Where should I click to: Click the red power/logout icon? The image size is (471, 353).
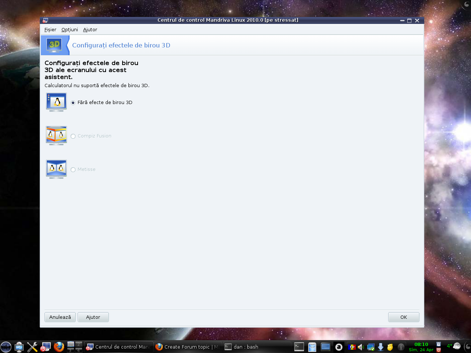click(439, 350)
